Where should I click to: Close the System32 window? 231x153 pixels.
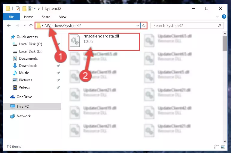point(220,8)
